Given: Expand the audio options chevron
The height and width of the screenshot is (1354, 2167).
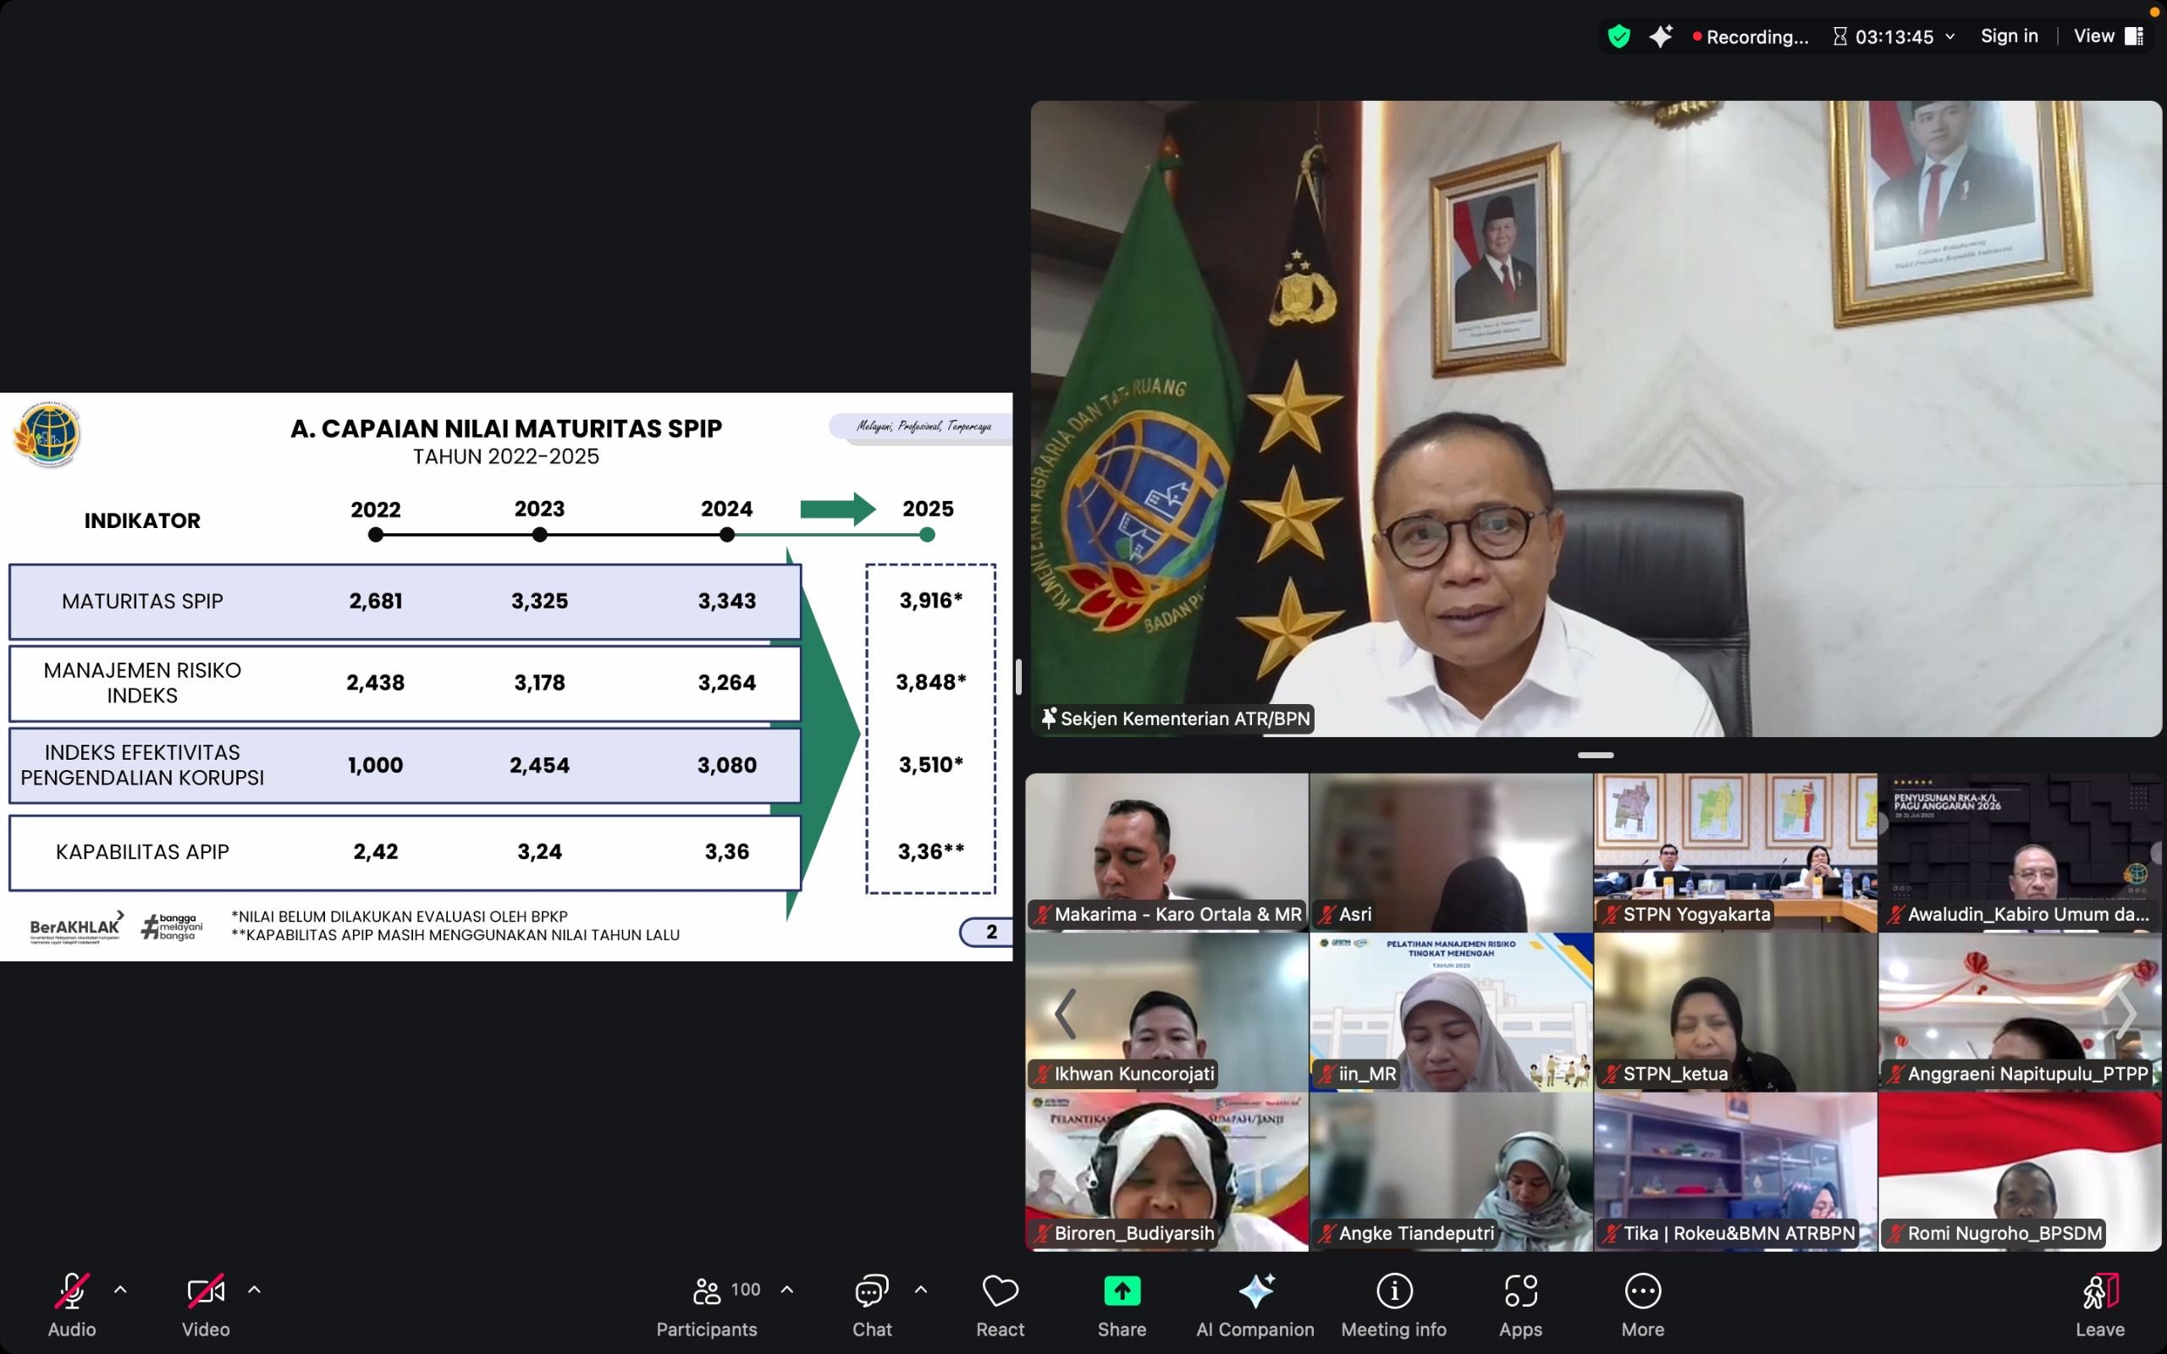Looking at the screenshot, I should tap(120, 1290).
